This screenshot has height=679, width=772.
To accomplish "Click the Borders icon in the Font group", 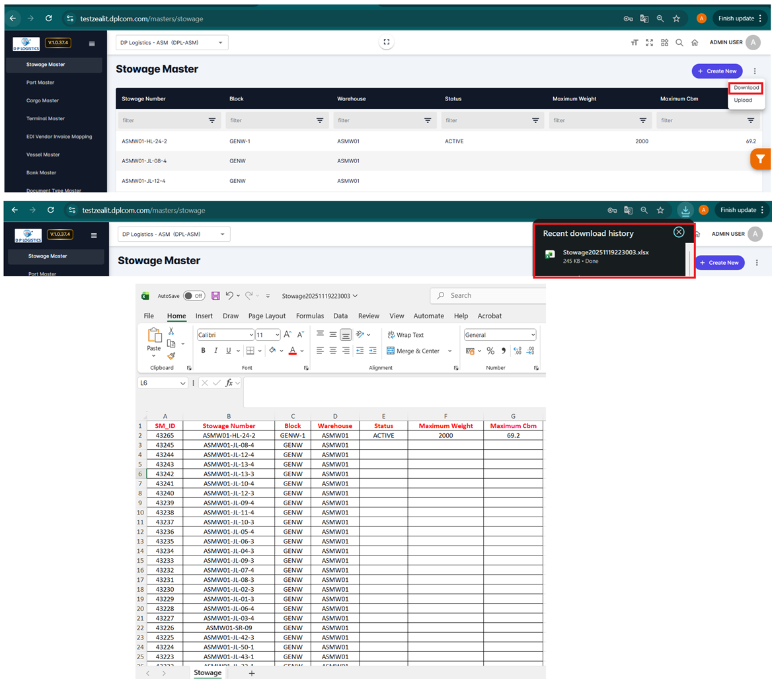I will click(250, 351).
